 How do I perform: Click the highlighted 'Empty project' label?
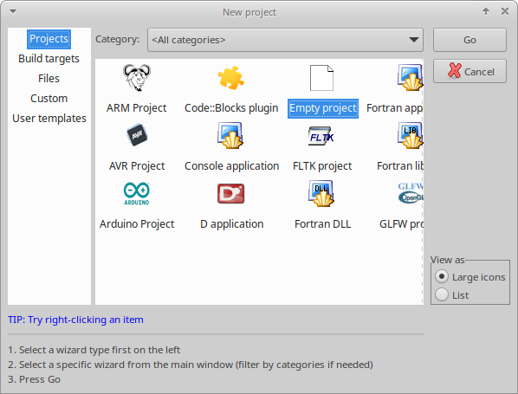coord(323,108)
